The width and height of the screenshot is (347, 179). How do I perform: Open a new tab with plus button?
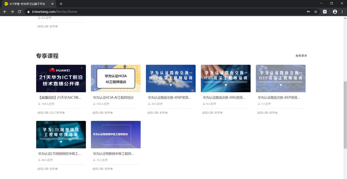[x=61, y=4]
